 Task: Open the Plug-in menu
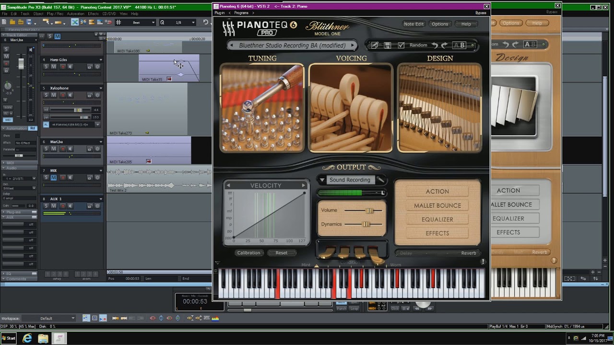point(220,13)
